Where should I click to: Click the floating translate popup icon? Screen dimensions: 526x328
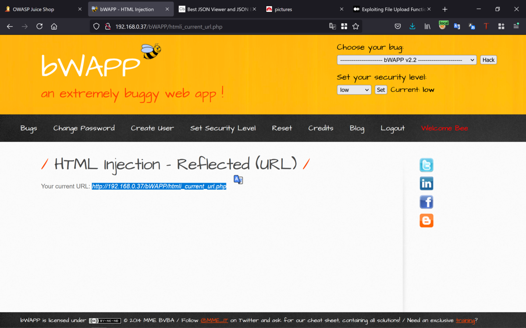tap(238, 179)
